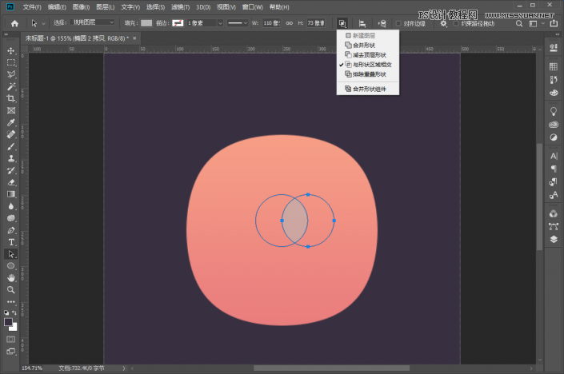Screen dimensions: 564x374
Task: Click the Path Alignment icon
Action: tap(362, 23)
